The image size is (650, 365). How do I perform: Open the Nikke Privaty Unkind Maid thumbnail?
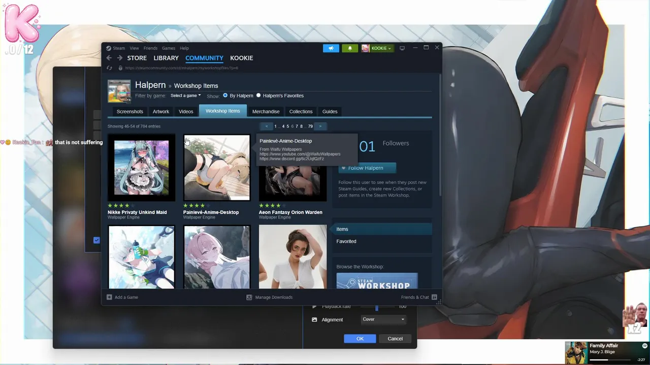[141, 167]
